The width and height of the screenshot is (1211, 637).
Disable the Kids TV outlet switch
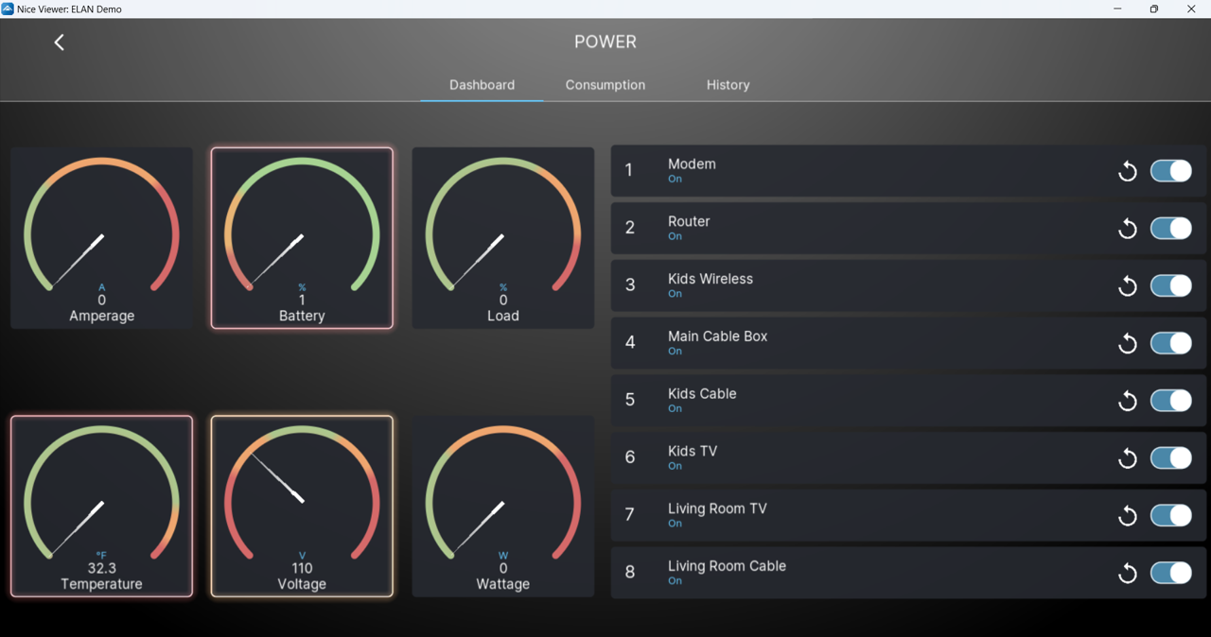point(1170,458)
